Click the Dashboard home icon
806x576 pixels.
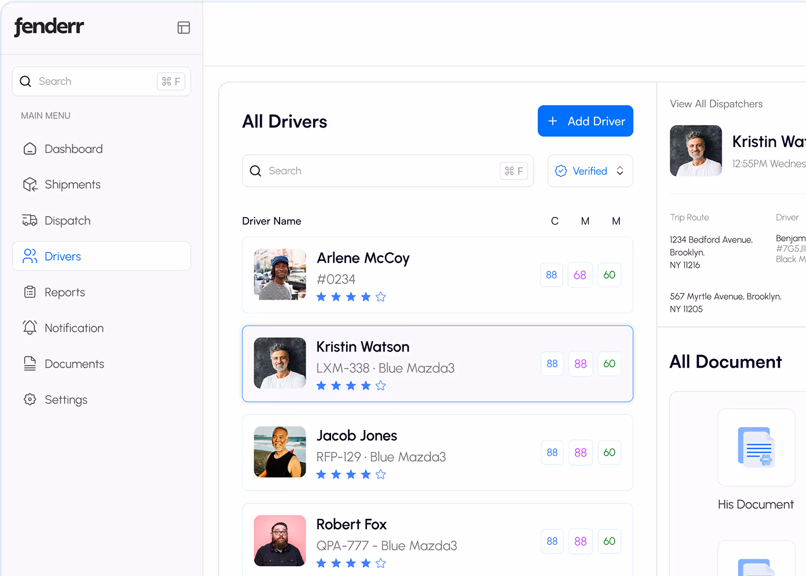pos(29,149)
